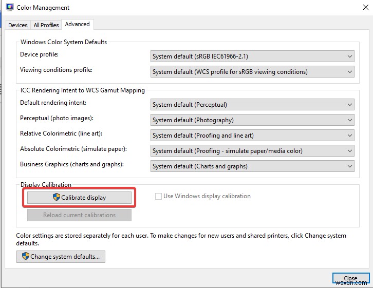The width and height of the screenshot is (373, 288).
Task: Open Change system defaults dialog
Action: pyautogui.click(x=61, y=256)
